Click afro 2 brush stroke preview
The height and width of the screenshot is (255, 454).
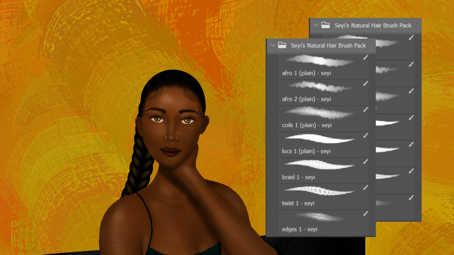click(319, 87)
